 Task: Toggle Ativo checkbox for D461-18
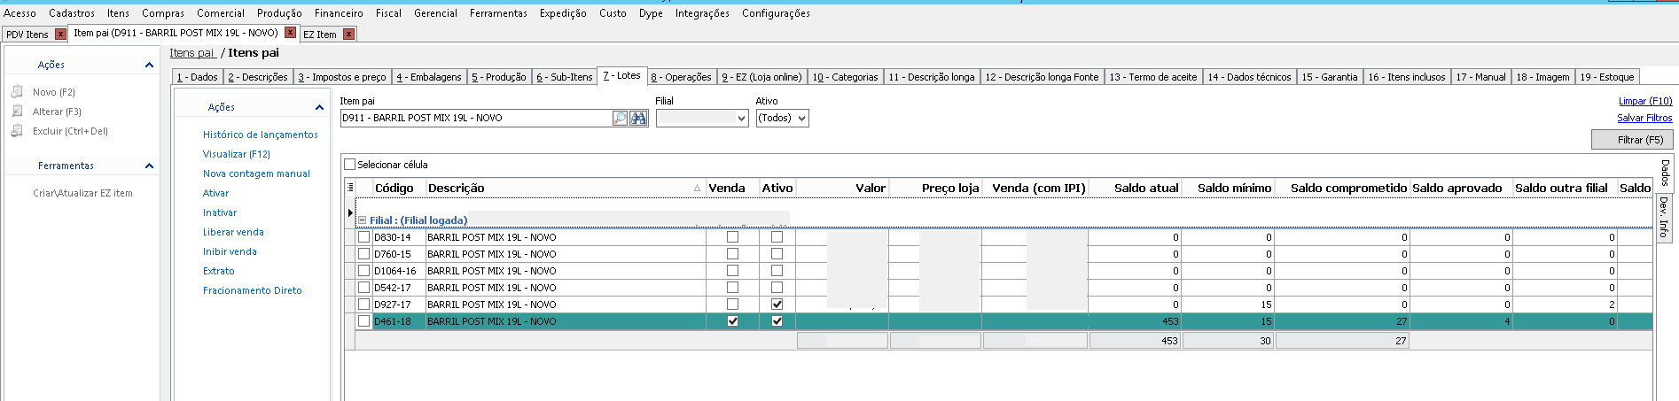pos(777,321)
